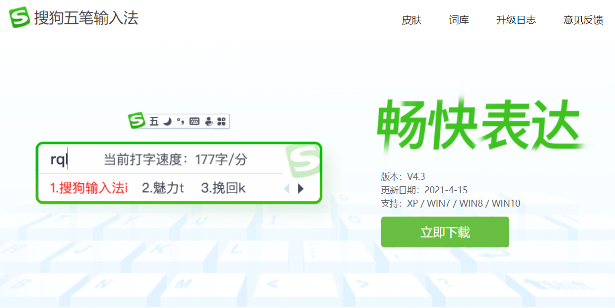This screenshot has height=308, width=615.
Task: Click the 支持：XP / WIN7 / WIN8 / WIN10 text
Action: tap(451, 203)
